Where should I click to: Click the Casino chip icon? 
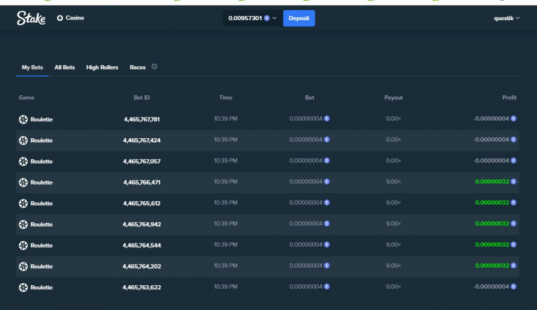click(60, 18)
